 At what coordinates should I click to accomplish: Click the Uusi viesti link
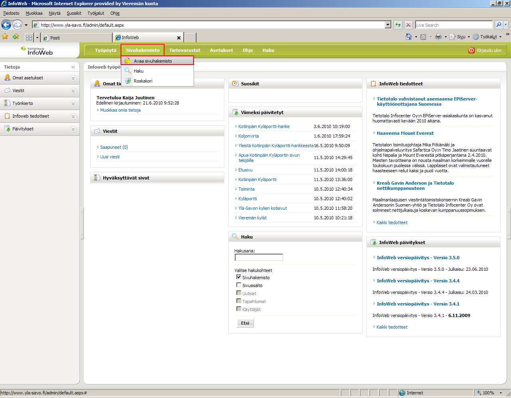click(110, 157)
